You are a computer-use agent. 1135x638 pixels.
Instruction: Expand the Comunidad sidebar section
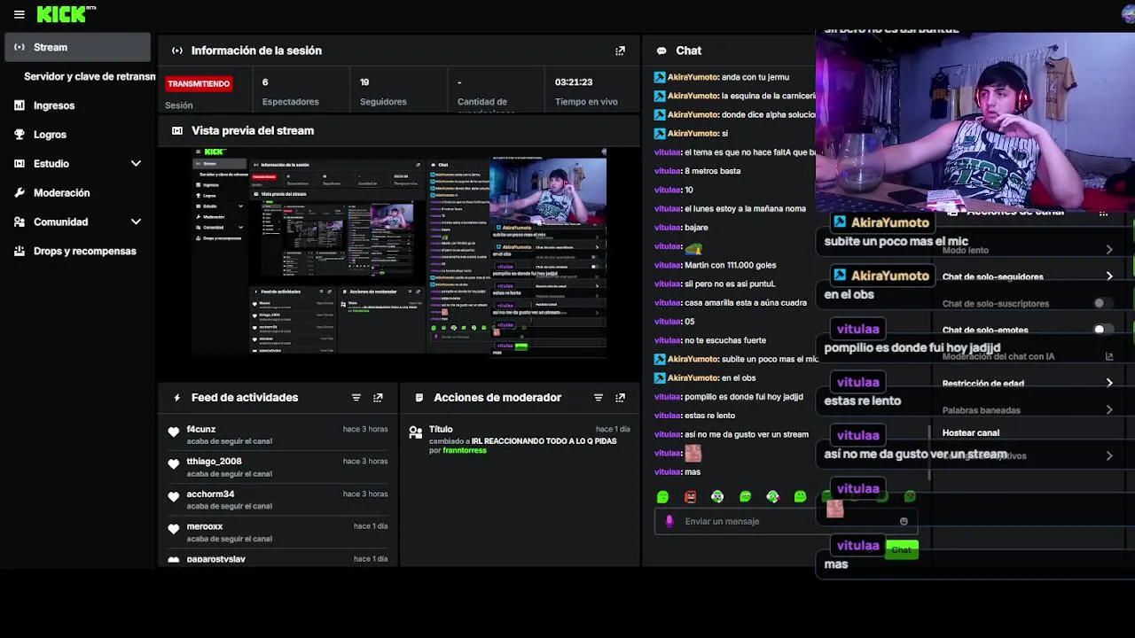(136, 222)
